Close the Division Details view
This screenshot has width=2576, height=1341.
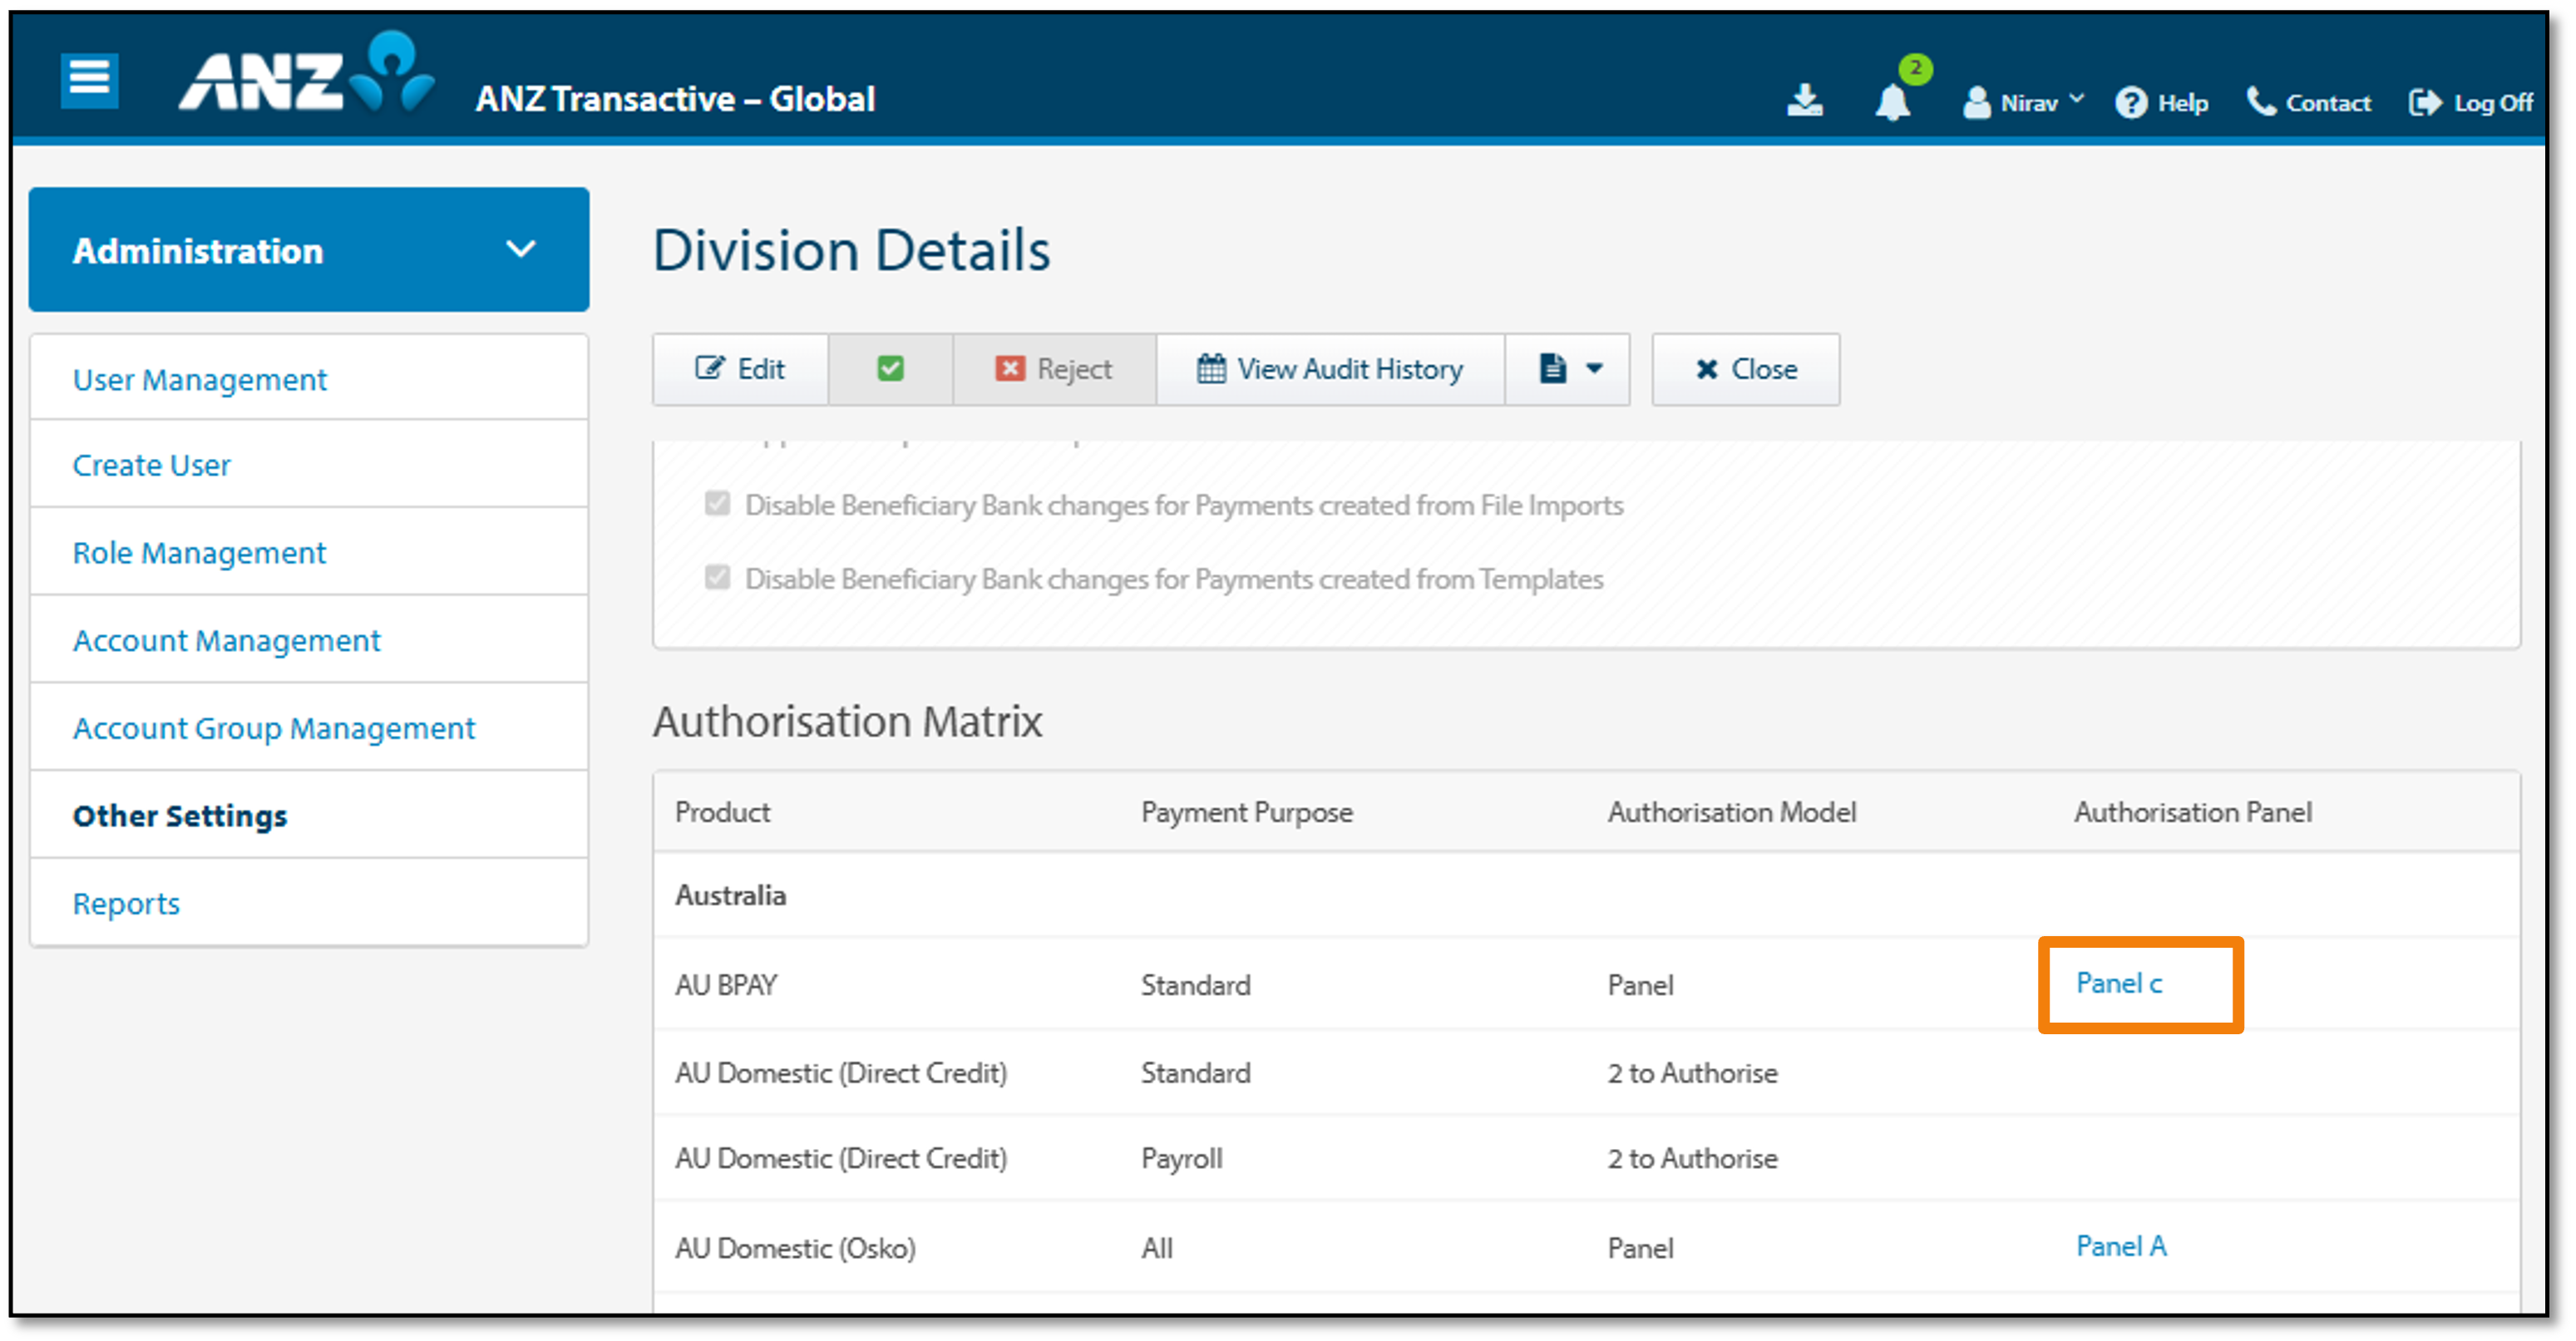(x=1745, y=368)
